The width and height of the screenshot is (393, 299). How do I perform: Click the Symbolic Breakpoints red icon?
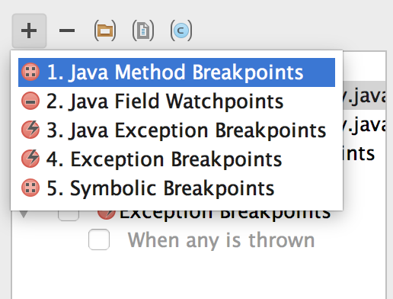click(30, 188)
